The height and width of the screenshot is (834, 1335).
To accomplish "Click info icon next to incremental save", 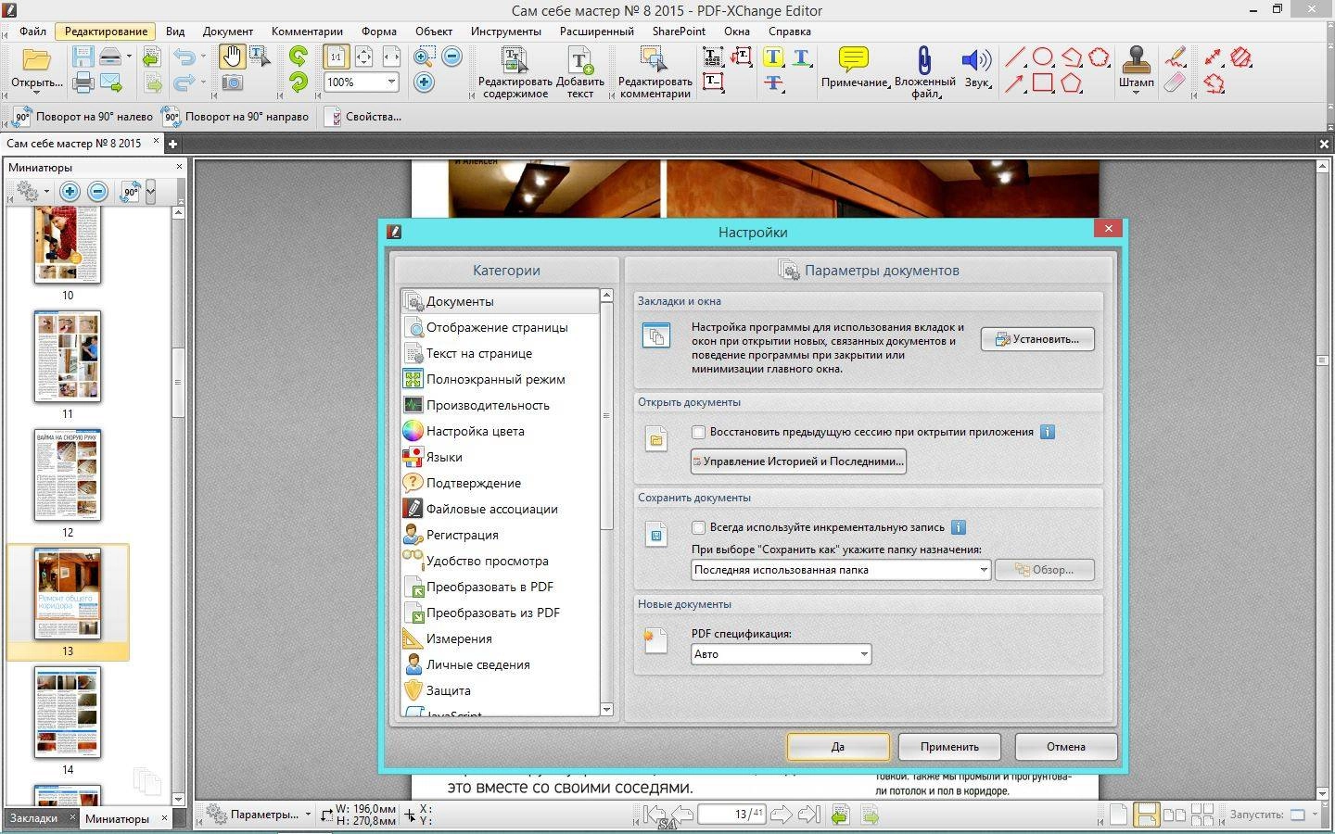I will [959, 527].
